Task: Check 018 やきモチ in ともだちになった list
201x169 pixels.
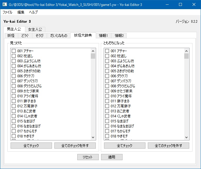Action: coord(107,136)
